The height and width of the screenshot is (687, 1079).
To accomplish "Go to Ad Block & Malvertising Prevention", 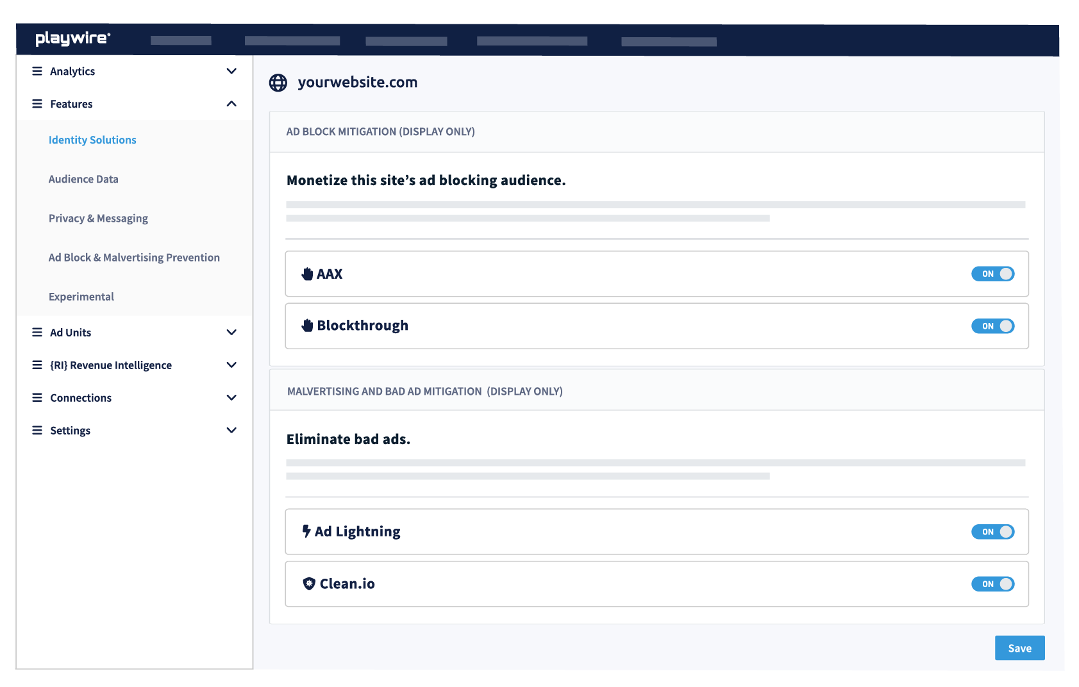I will pos(134,258).
